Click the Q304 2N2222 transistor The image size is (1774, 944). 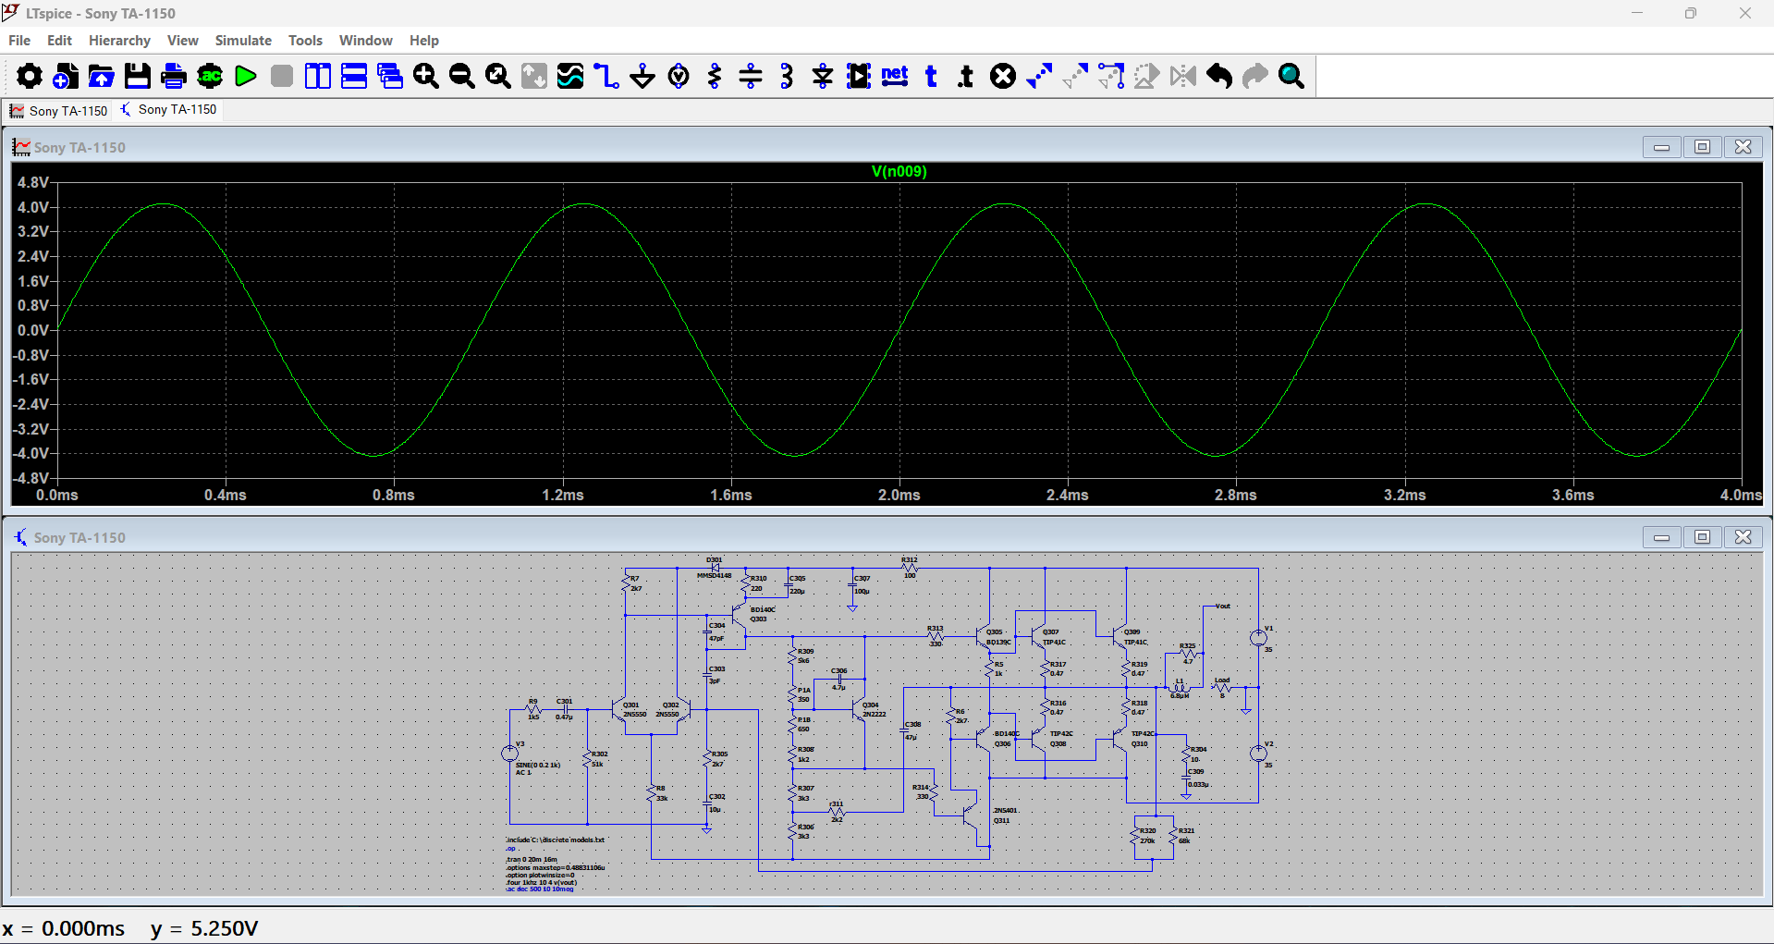859,709
